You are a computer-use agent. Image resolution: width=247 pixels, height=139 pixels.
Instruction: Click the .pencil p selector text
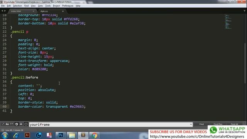pyautogui.click(x=19, y=32)
